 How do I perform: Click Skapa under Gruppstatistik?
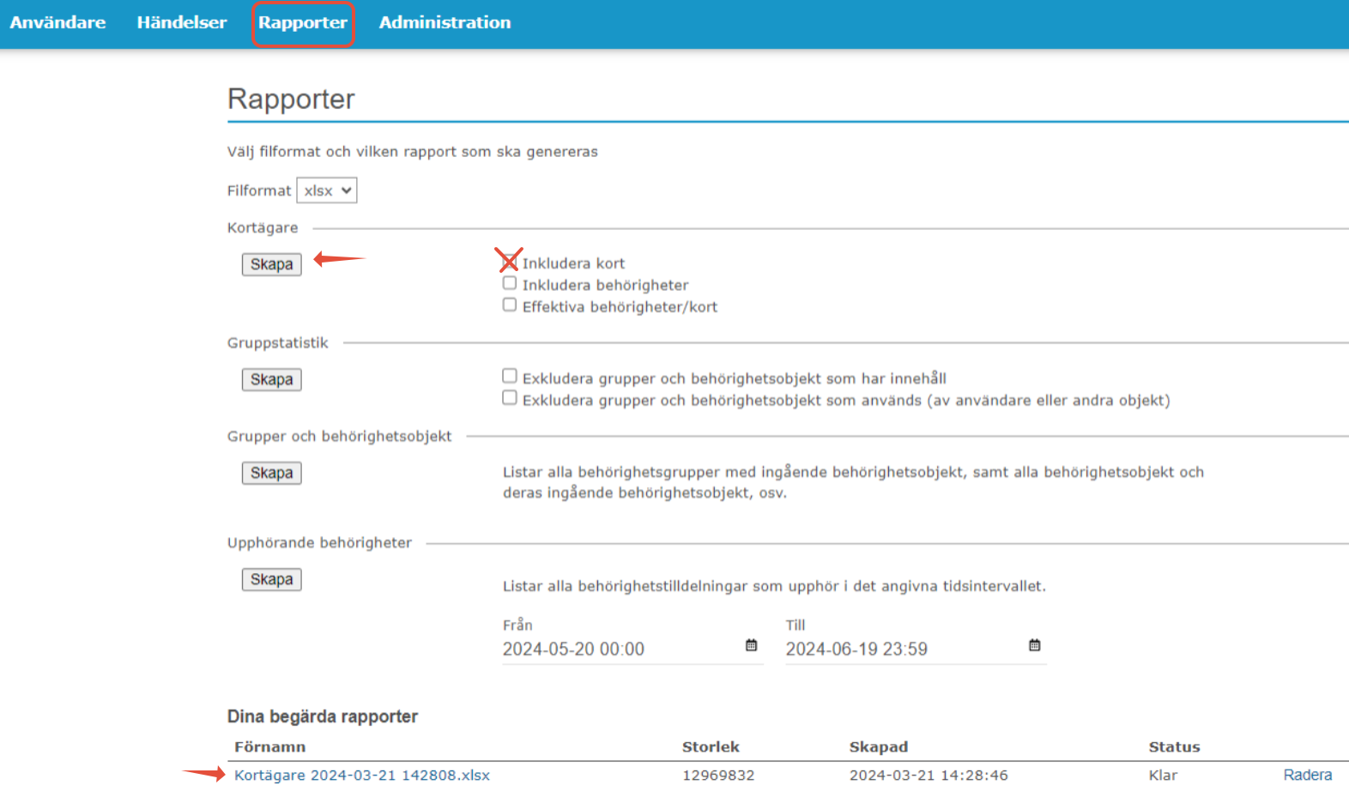click(x=271, y=379)
